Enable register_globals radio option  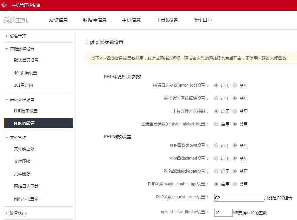(x=216, y=124)
